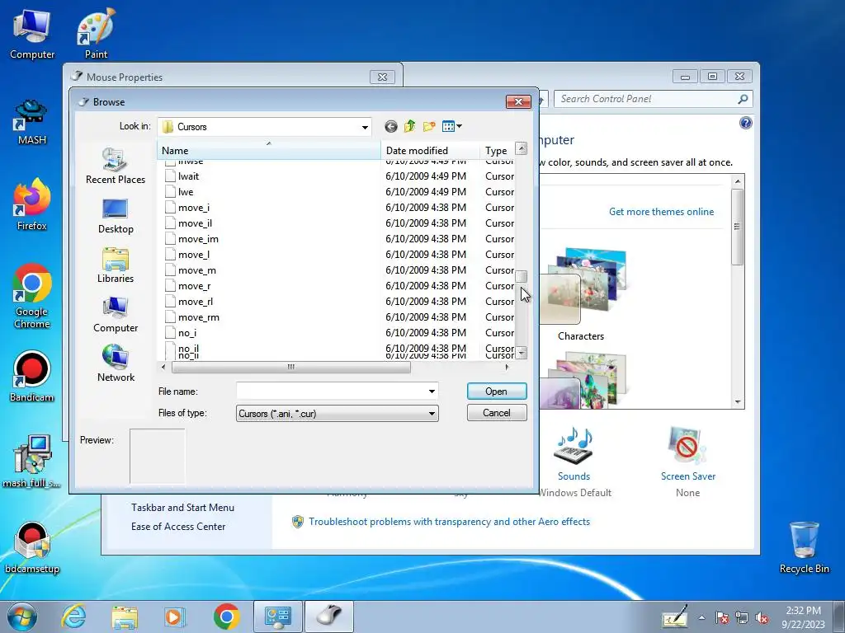Viewport: 845px width, 633px height.
Task: Open Paint desktop shortcut
Action: [x=96, y=34]
